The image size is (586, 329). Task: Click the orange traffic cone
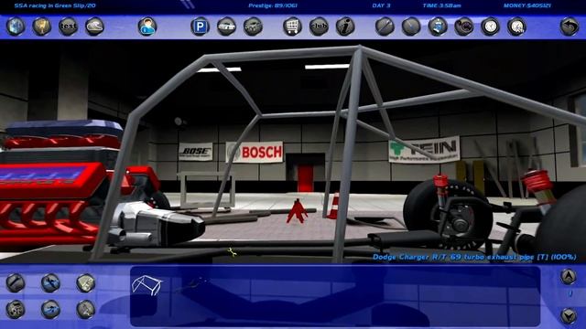point(333,206)
